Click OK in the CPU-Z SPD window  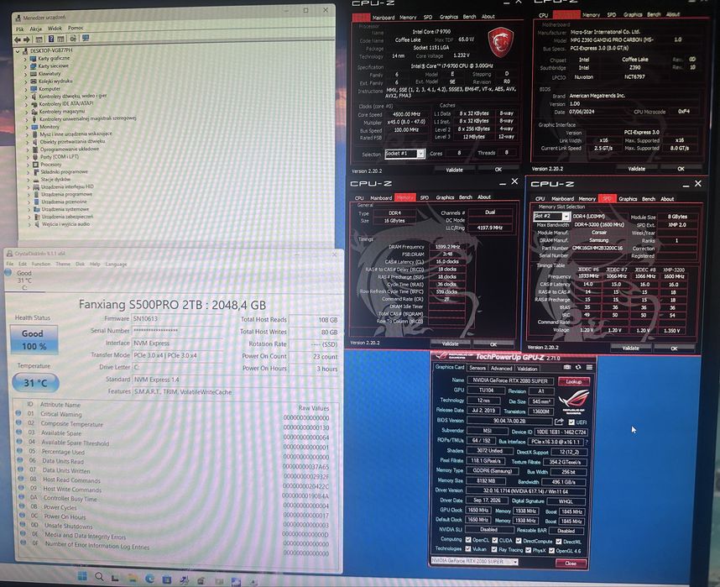point(674,349)
